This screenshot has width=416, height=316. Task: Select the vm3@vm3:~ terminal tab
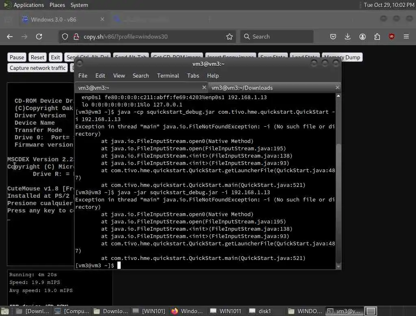[141, 88]
